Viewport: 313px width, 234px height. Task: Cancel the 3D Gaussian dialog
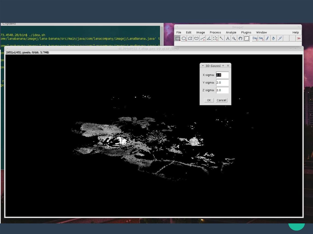[221, 100]
